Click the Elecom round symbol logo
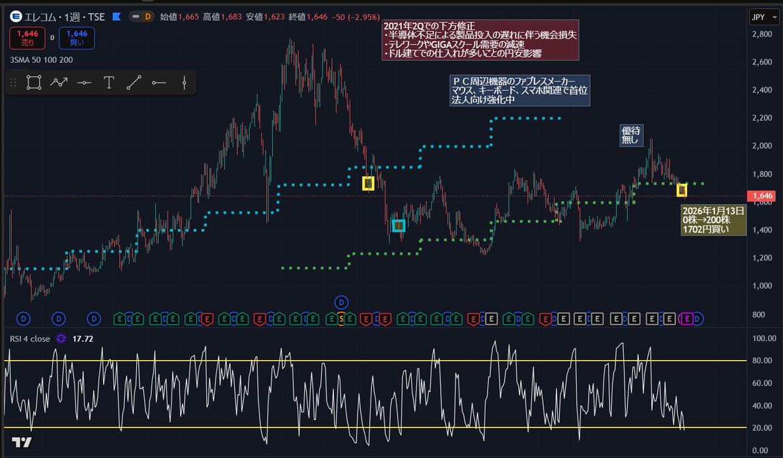 [16, 16]
